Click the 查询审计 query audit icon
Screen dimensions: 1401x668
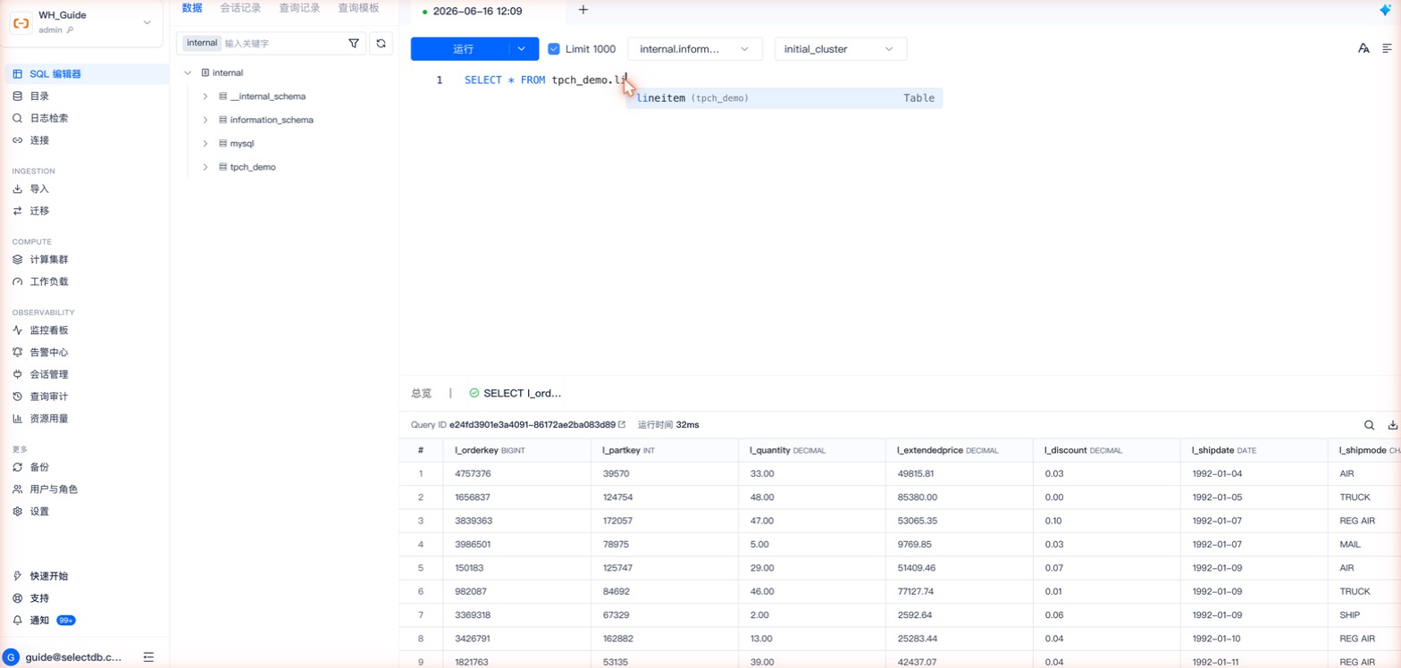(x=17, y=397)
